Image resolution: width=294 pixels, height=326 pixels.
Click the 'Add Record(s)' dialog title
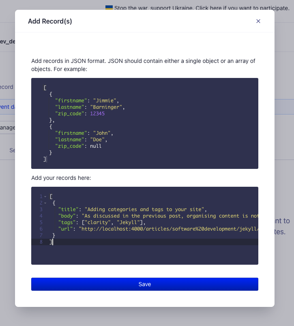[x=50, y=21]
